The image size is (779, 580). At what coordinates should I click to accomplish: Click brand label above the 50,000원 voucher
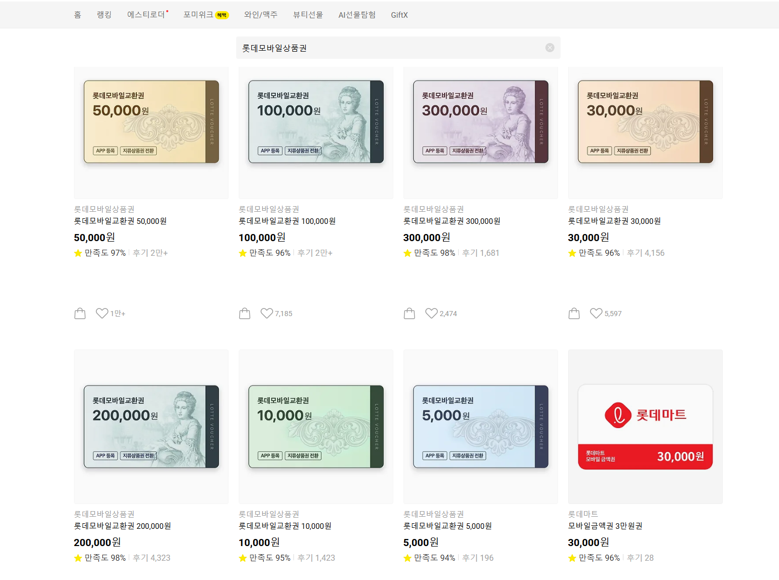tap(104, 209)
